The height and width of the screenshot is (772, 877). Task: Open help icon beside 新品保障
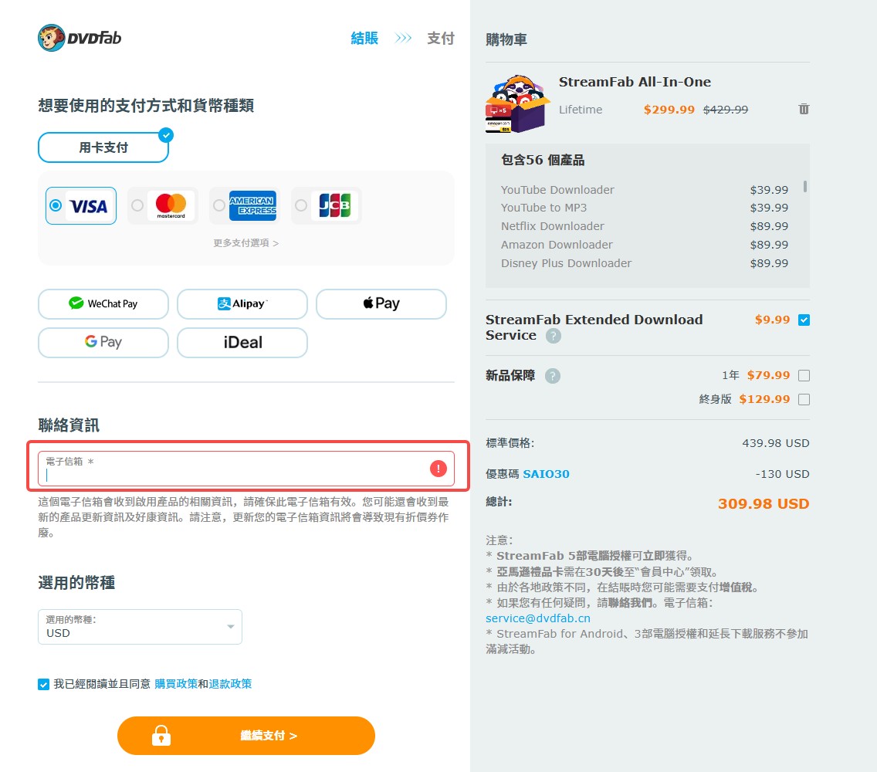pos(553,376)
